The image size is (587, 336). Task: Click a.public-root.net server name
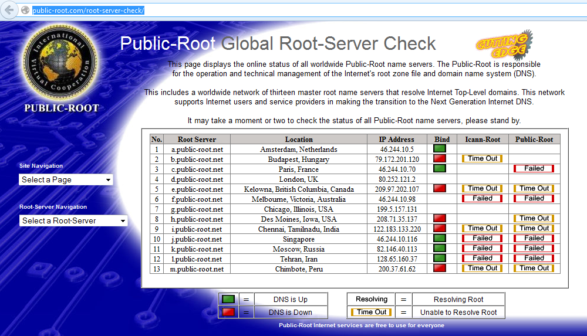(197, 150)
